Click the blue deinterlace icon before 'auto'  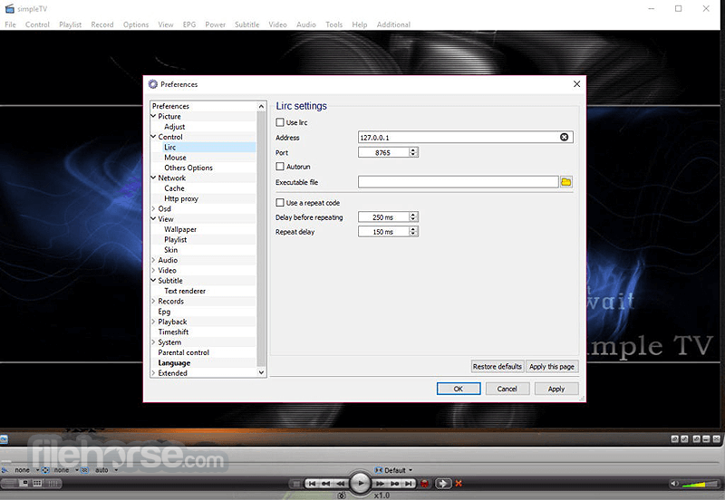click(84, 470)
